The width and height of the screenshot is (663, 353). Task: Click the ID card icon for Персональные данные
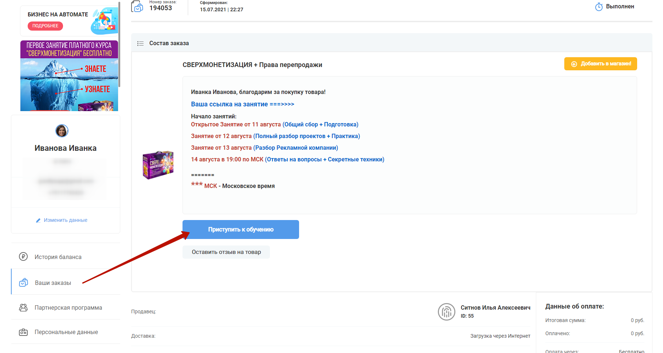click(x=23, y=332)
